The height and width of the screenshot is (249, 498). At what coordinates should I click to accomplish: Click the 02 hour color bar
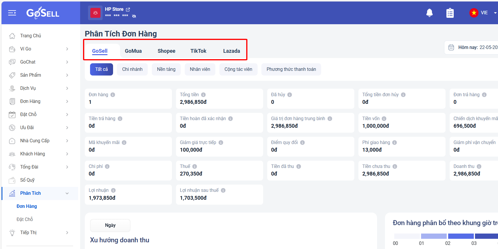tap(461, 236)
